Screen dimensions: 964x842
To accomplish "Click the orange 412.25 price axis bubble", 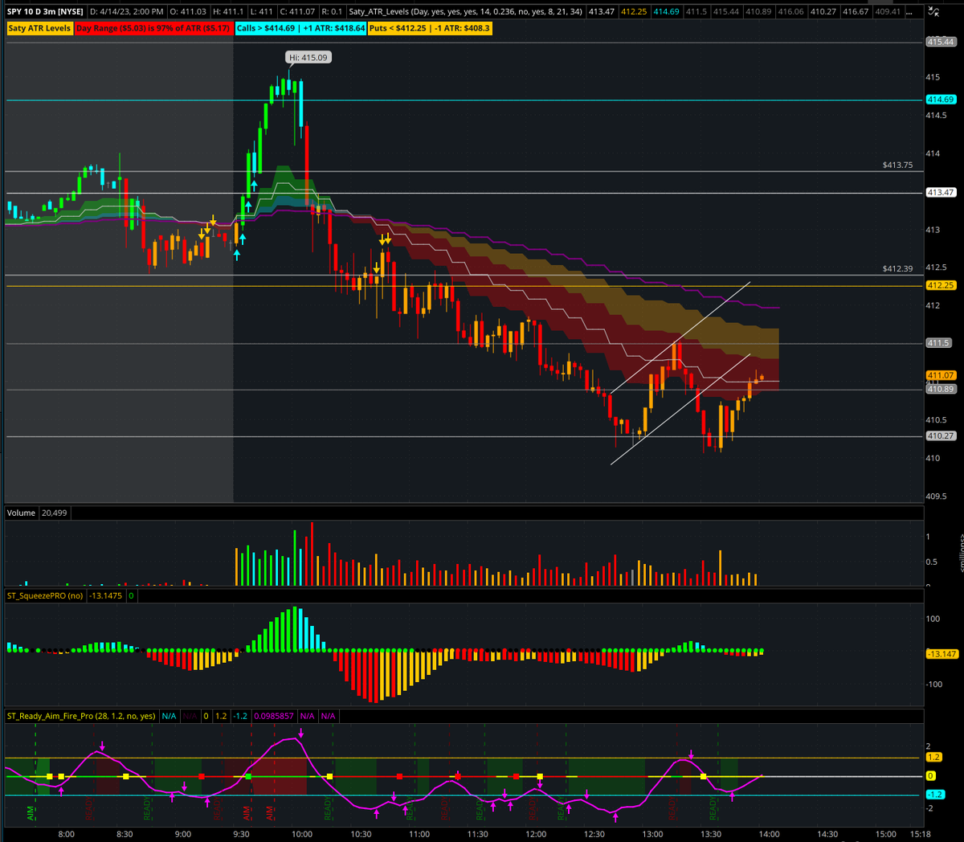I will click(x=940, y=285).
